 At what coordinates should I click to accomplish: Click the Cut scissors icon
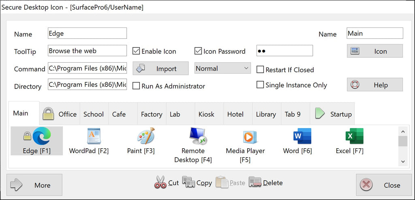click(x=160, y=183)
